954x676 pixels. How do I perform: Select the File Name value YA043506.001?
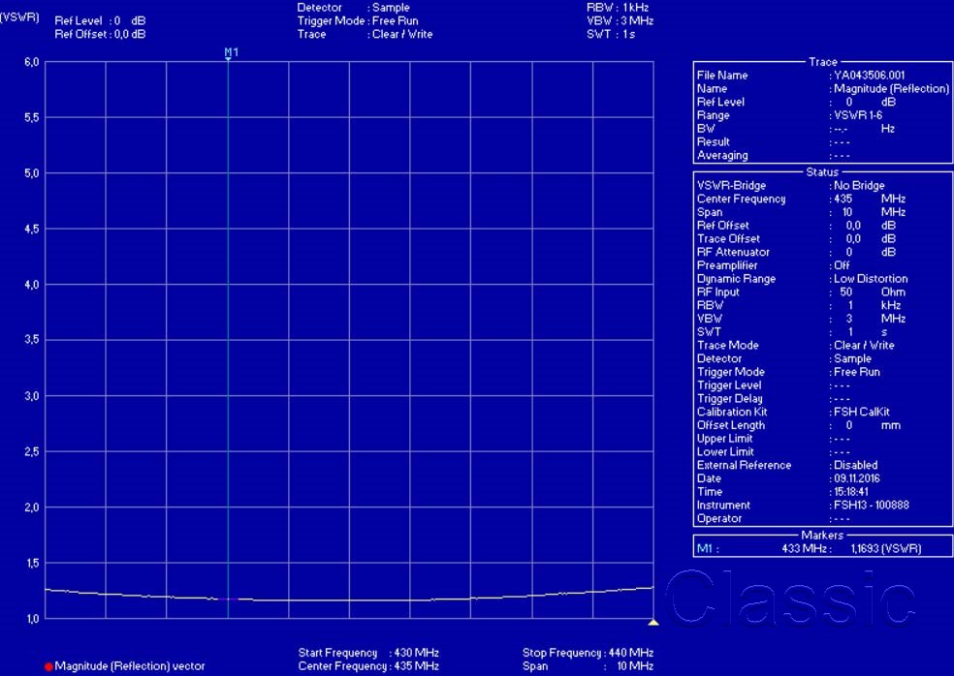(869, 76)
